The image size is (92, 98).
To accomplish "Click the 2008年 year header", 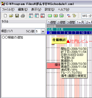I will coord(69,26).
